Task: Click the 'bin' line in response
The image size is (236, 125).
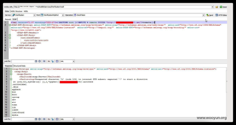Action: [14, 92]
